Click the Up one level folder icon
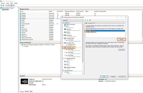Viewport: 143px width, 93px height. pos(6,5)
